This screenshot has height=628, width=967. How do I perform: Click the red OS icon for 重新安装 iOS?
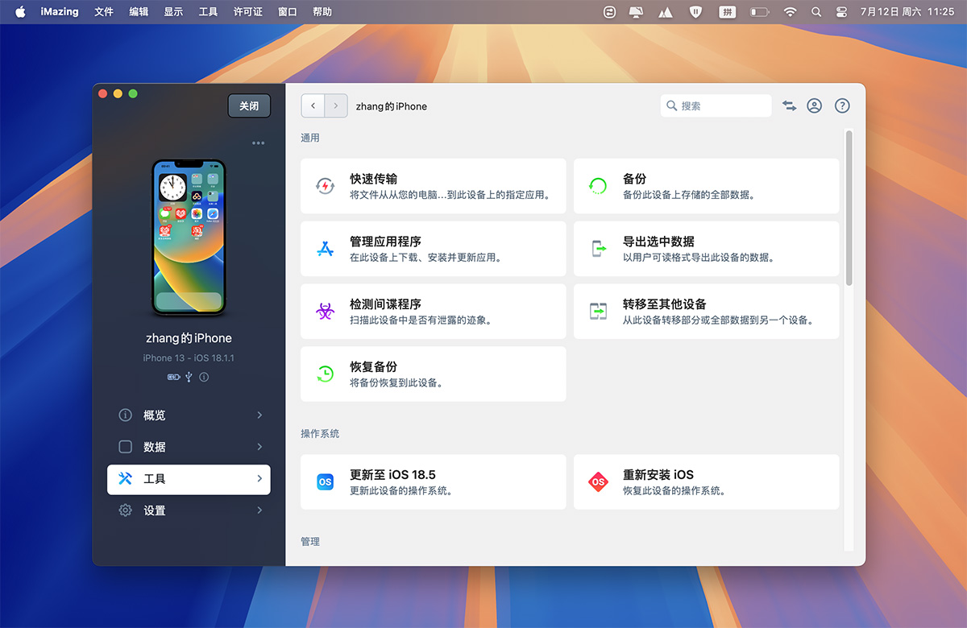pyautogui.click(x=598, y=482)
